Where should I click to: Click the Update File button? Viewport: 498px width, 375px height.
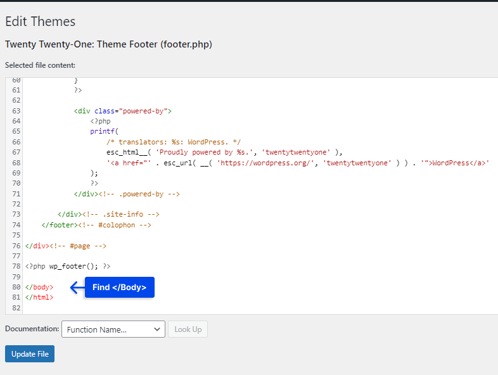click(x=30, y=353)
